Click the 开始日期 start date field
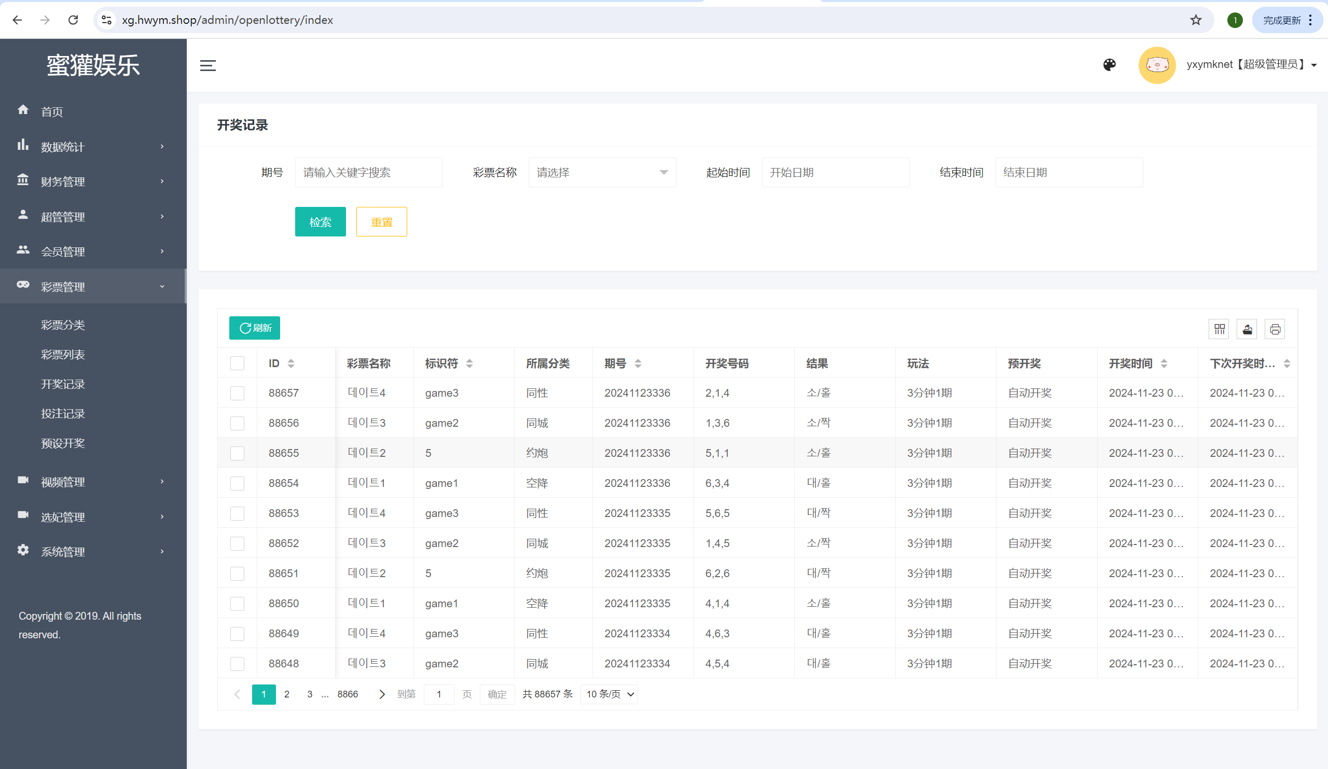Screen dimensions: 1328x769 click(835, 172)
